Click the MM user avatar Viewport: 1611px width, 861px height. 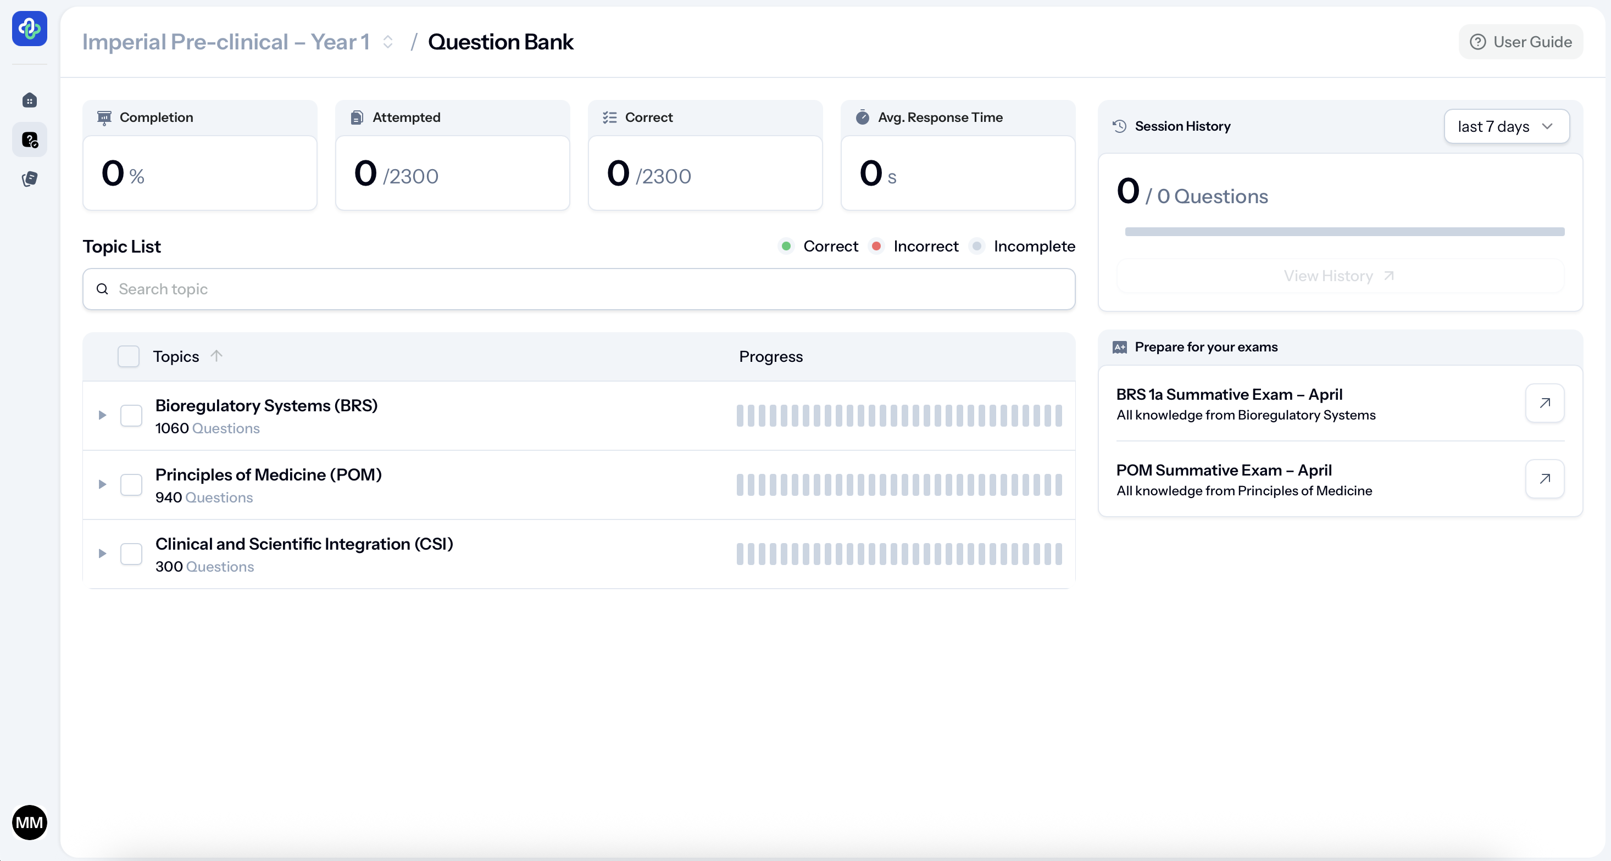pos(29,821)
